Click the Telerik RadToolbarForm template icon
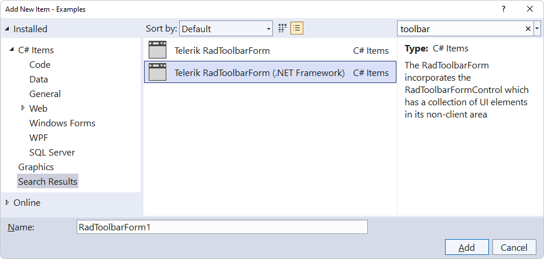The height and width of the screenshot is (259, 544). click(x=157, y=50)
